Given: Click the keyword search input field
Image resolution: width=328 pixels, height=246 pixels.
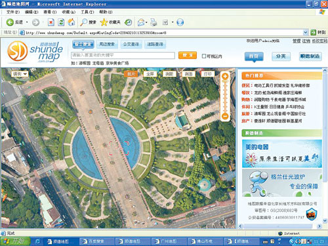Looking at the screenshot, I should (123, 55).
